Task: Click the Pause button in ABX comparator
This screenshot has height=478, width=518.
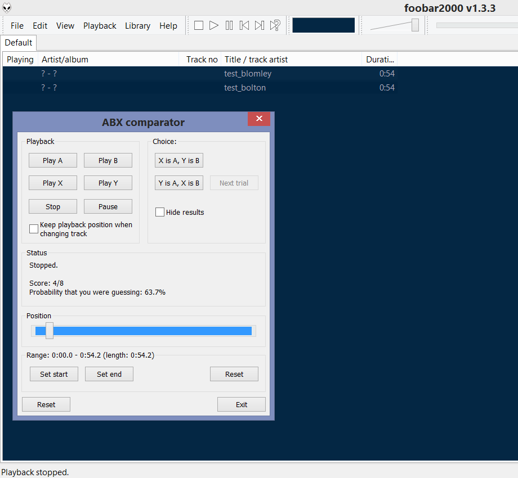Action: click(x=108, y=206)
